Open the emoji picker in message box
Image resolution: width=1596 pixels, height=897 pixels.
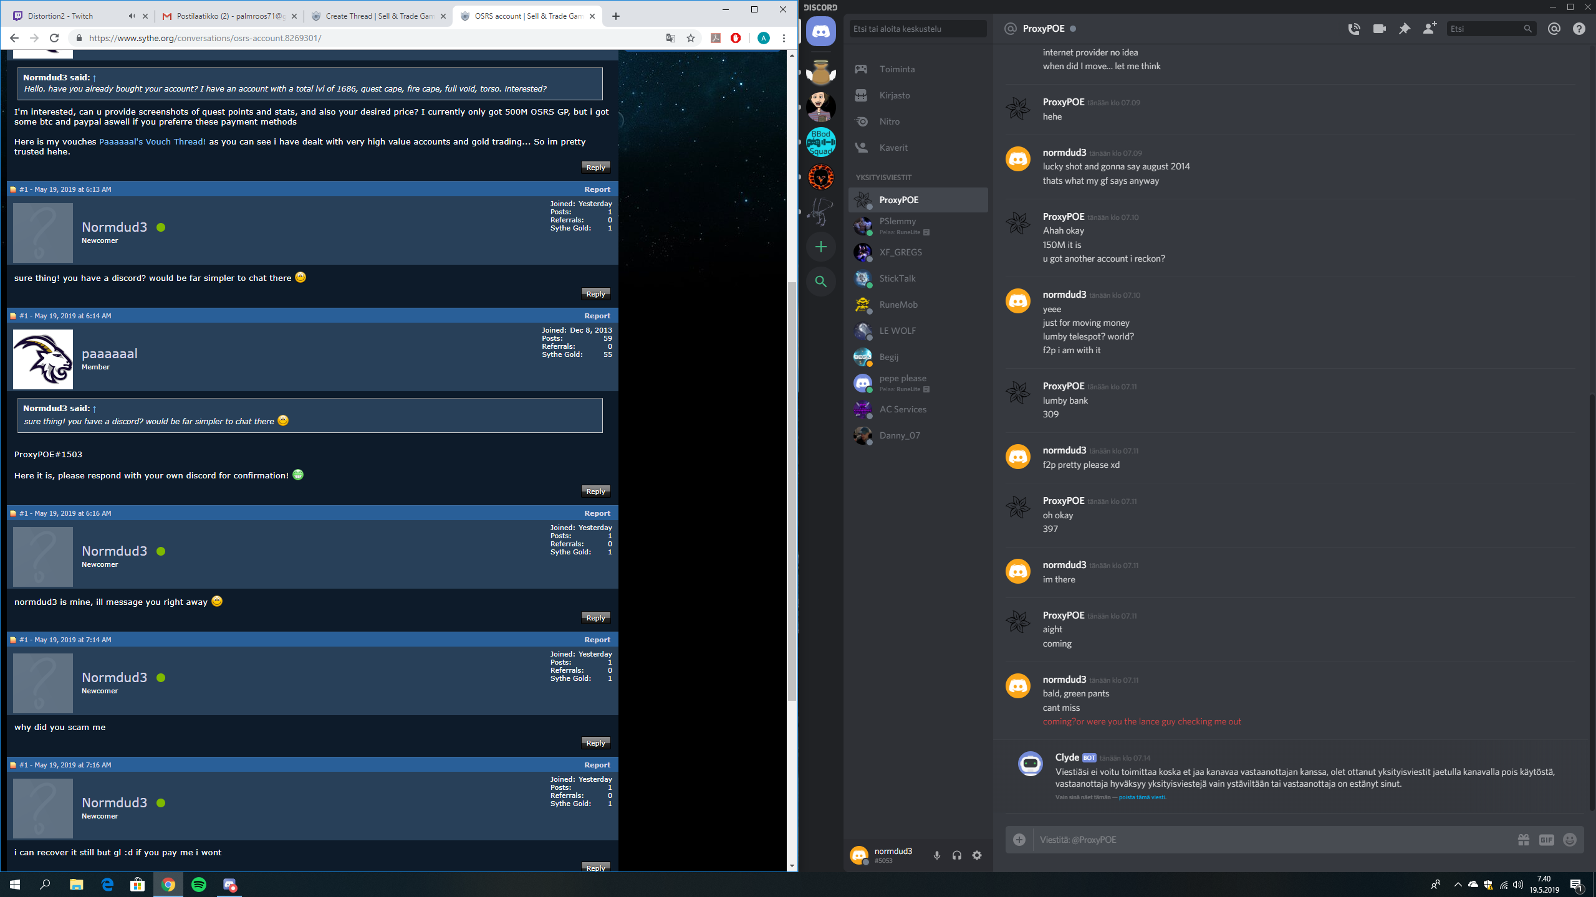coord(1570,840)
